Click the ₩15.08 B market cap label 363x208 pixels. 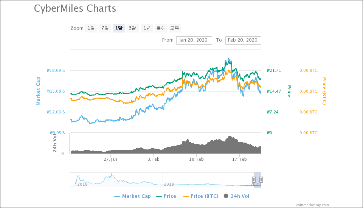(x=56, y=91)
